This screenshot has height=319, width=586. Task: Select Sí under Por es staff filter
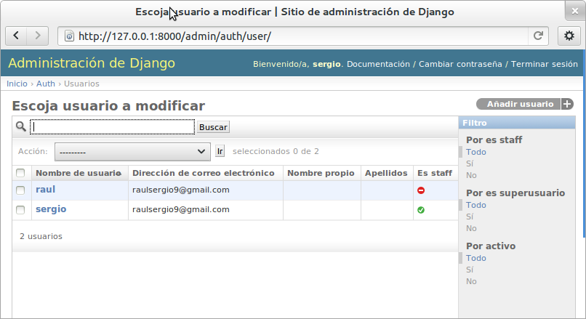tap(470, 163)
